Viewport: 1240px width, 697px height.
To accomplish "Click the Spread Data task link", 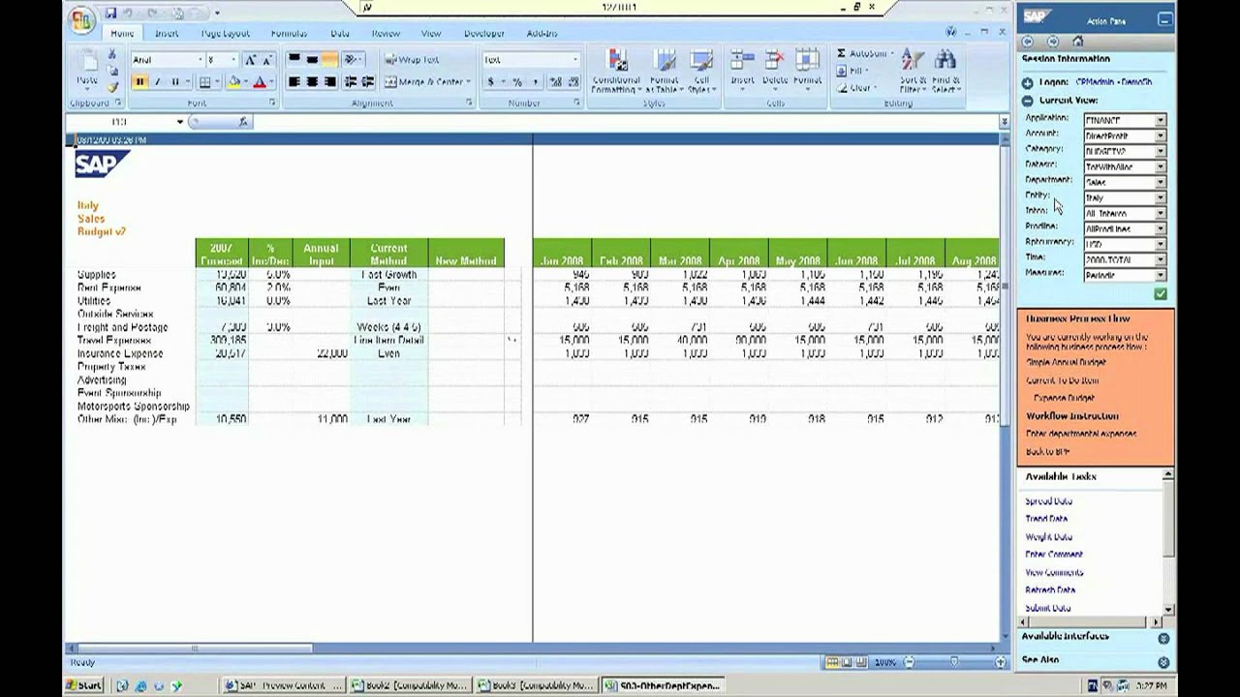I will pos(1048,501).
